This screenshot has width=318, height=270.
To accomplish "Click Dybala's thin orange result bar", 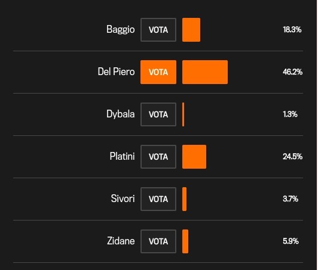I will [x=184, y=114].
